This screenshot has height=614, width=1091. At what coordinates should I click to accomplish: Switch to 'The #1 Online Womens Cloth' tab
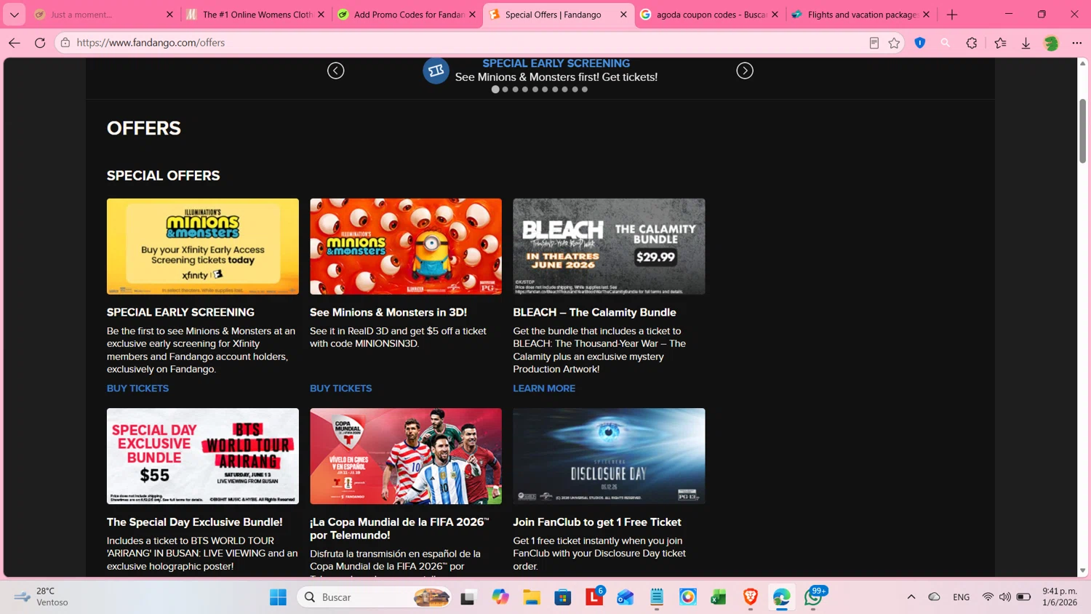tap(256, 15)
